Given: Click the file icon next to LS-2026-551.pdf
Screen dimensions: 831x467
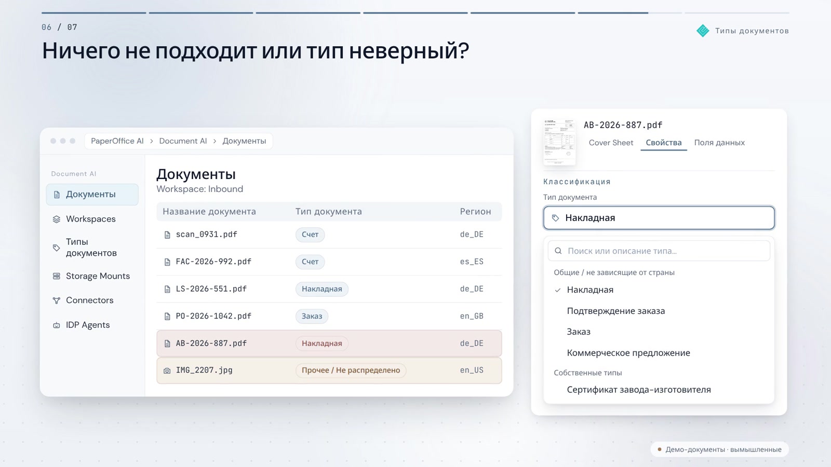Looking at the screenshot, I should coord(167,289).
